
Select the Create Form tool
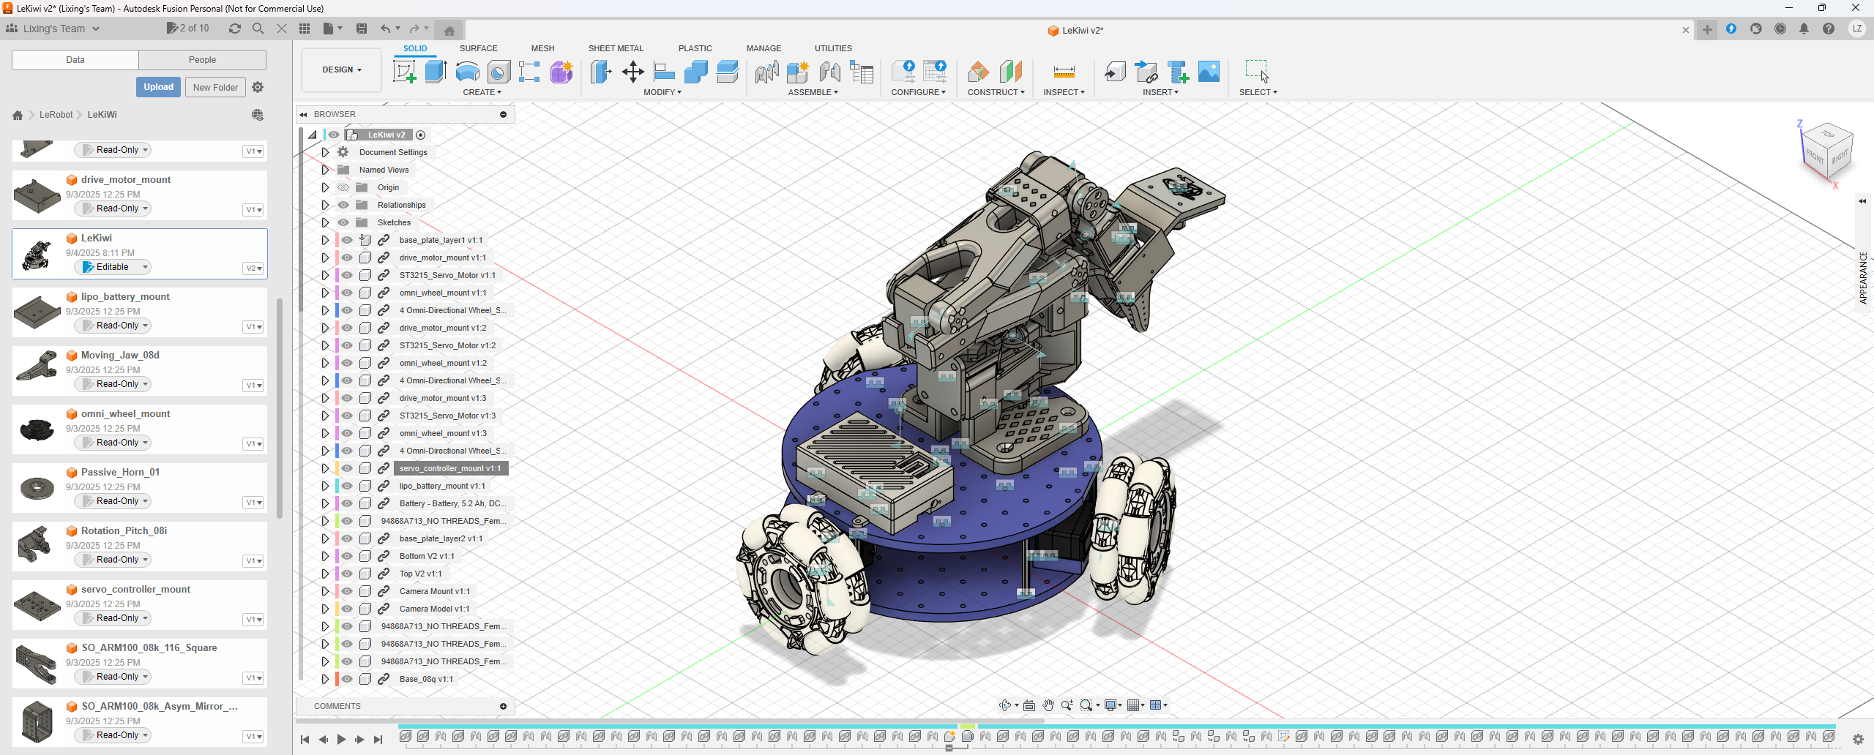click(561, 72)
